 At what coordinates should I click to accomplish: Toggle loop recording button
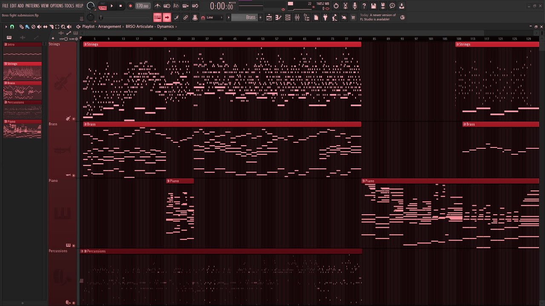[x=195, y=6]
